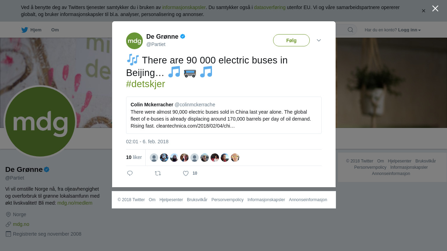Open the #detskjer hashtag link
The height and width of the screenshot is (251, 447).
click(x=145, y=84)
